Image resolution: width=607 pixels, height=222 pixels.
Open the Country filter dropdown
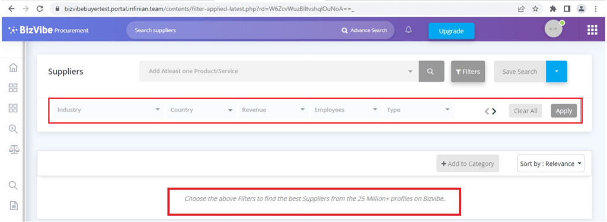[x=201, y=110]
